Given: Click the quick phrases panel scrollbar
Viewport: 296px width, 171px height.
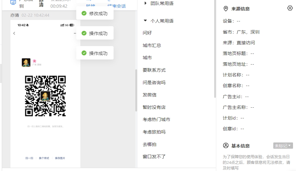Looking at the screenshot, I should coord(215,49).
